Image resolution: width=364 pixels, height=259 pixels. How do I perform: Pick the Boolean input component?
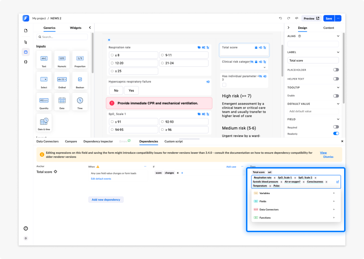[80, 81]
